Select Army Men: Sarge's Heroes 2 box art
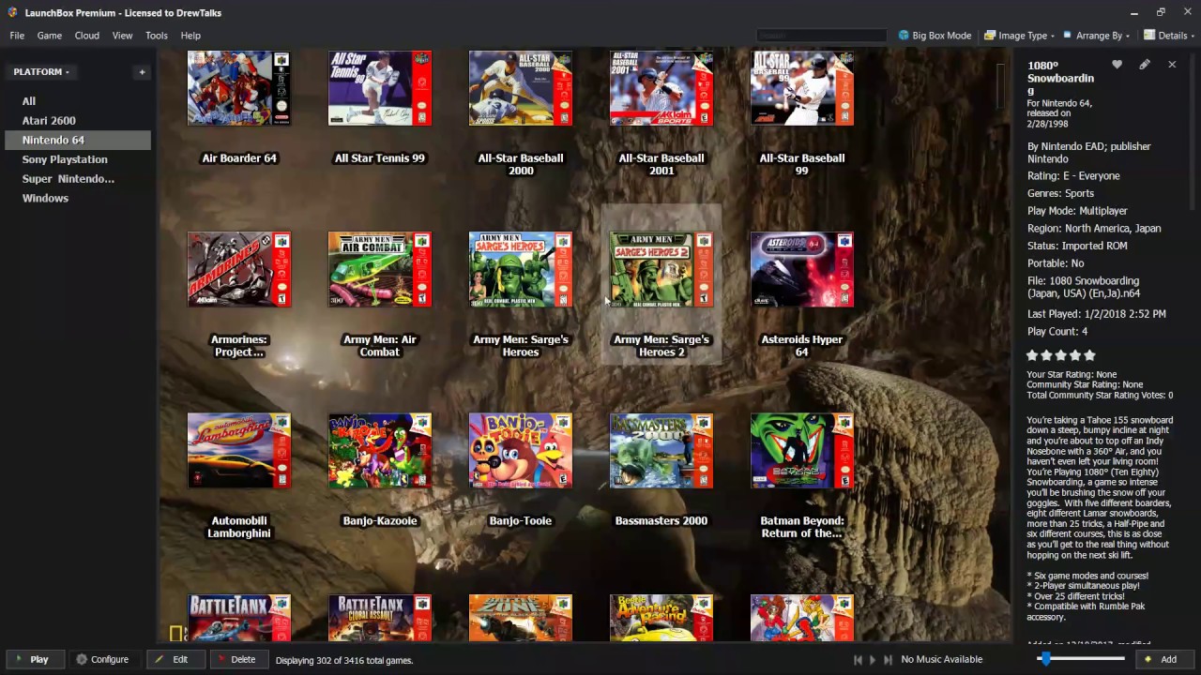 click(661, 270)
